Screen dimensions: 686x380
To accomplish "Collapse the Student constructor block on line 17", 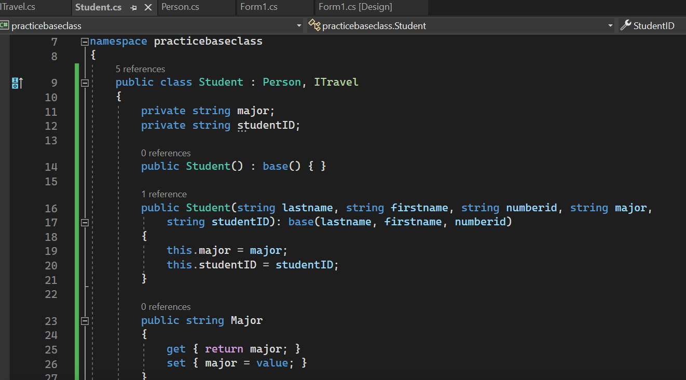I will point(85,222).
